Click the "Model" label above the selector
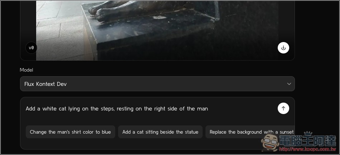The image size is (340, 155). 26,70
